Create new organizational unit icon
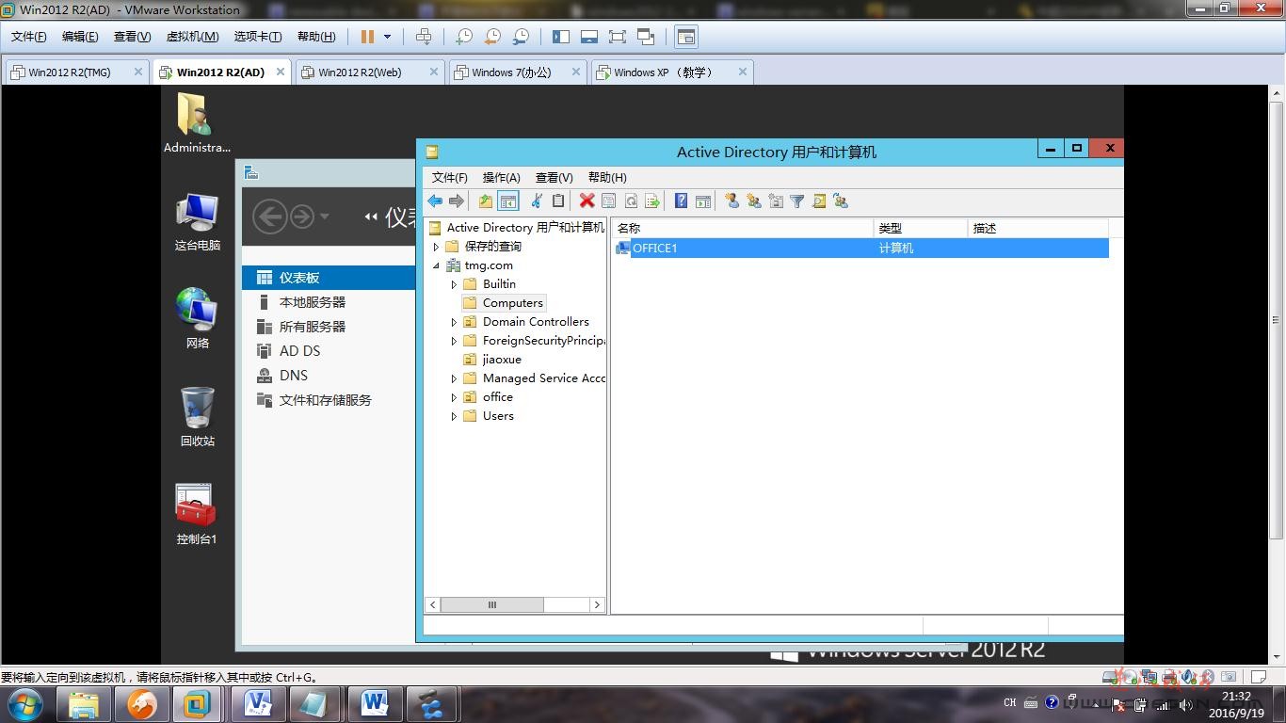 [x=776, y=201]
